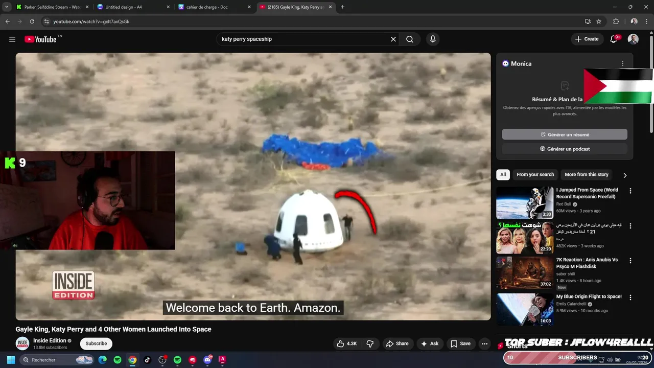Viewport: 654px width, 368px height.
Task: Start voice search with the microphone
Action: [x=433, y=39]
